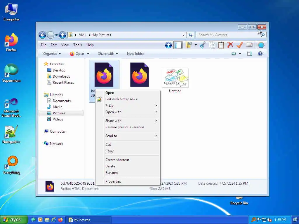
Task: Click the orange checkmark Properties icon
Action: coord(239,45)
